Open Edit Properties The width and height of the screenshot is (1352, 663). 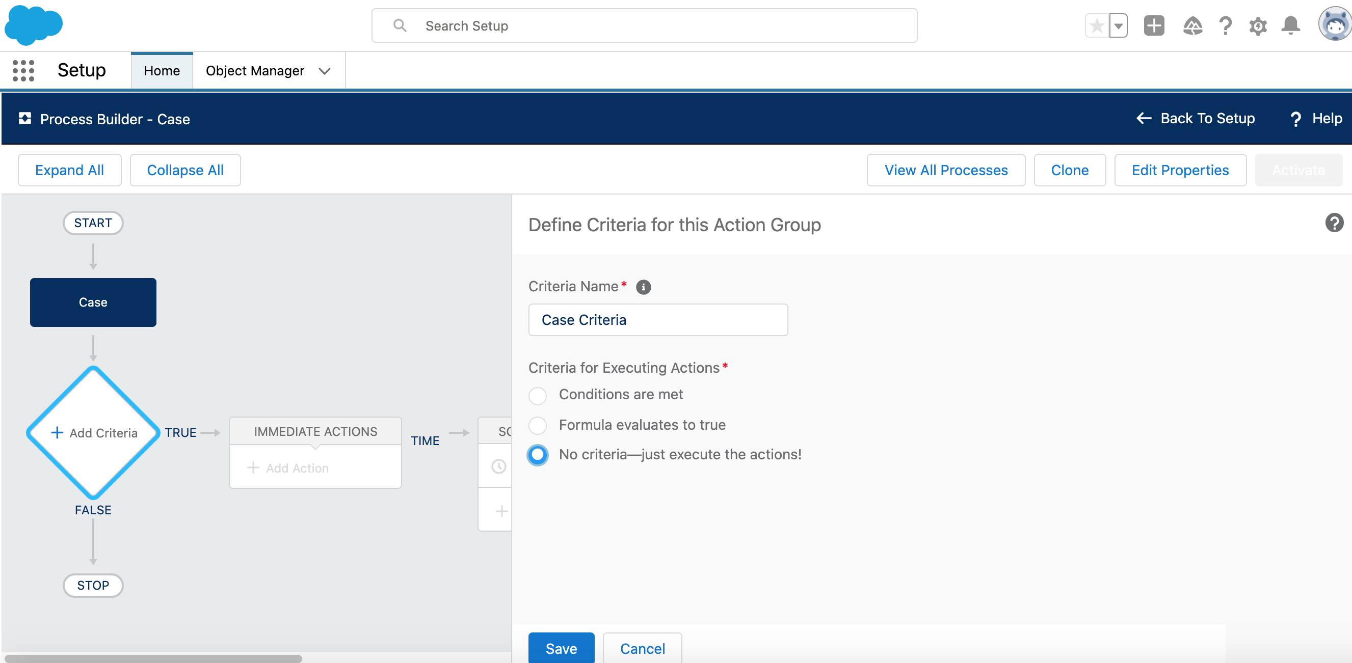point(1180,170)
